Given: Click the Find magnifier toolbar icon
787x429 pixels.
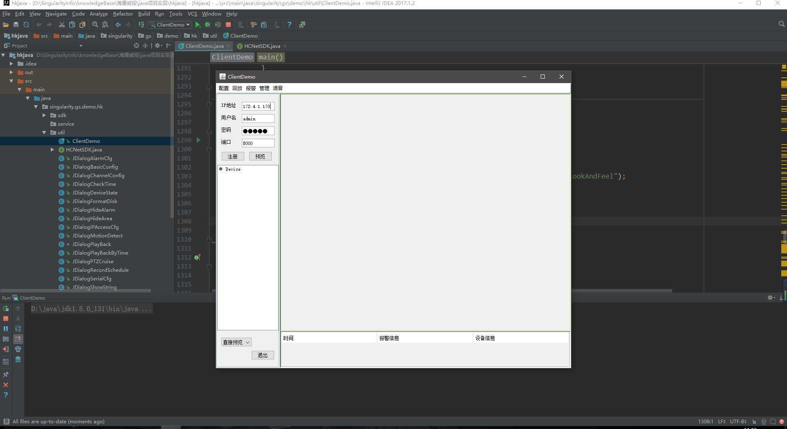Looking at the screenshot, I should (95, 25).
